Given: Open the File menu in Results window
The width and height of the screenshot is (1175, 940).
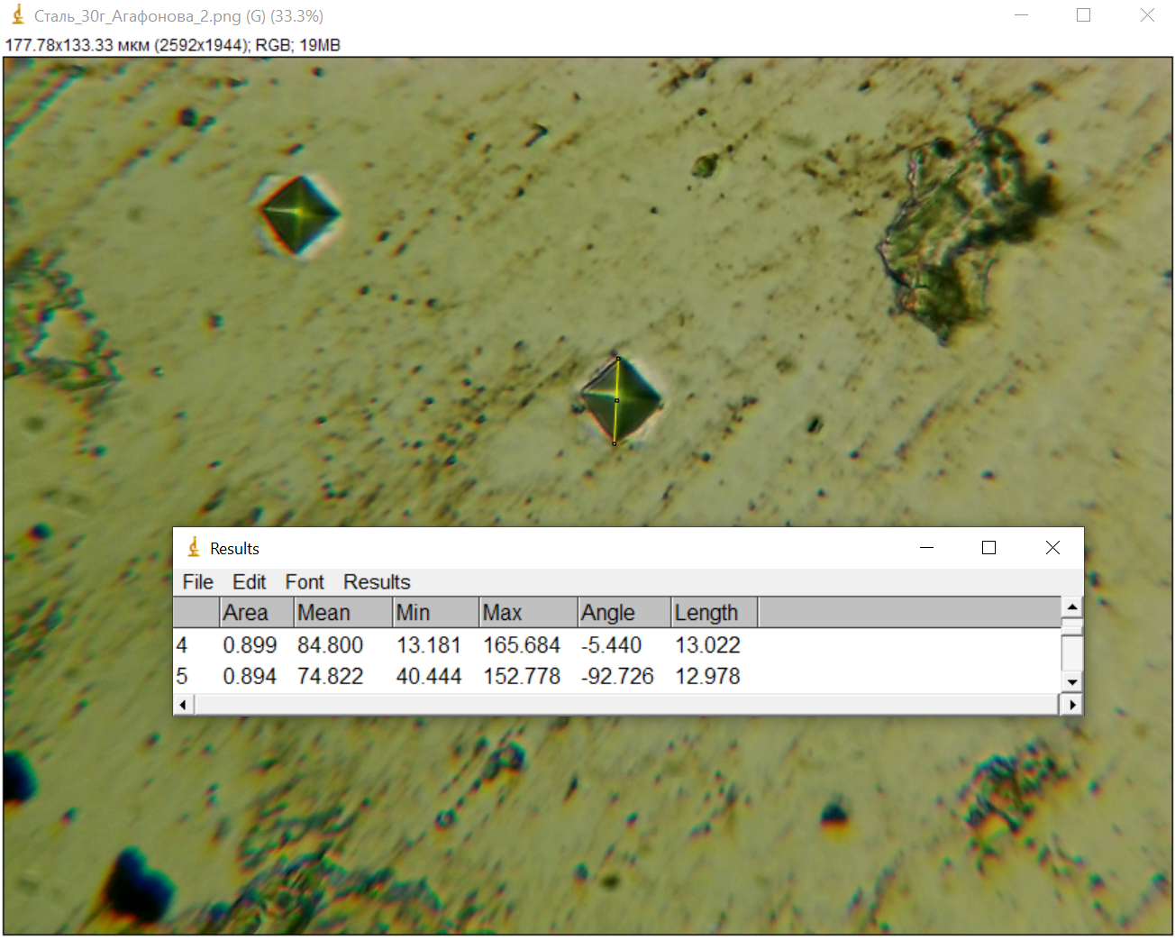Looking at the screenshot, I should click(197, 582).
